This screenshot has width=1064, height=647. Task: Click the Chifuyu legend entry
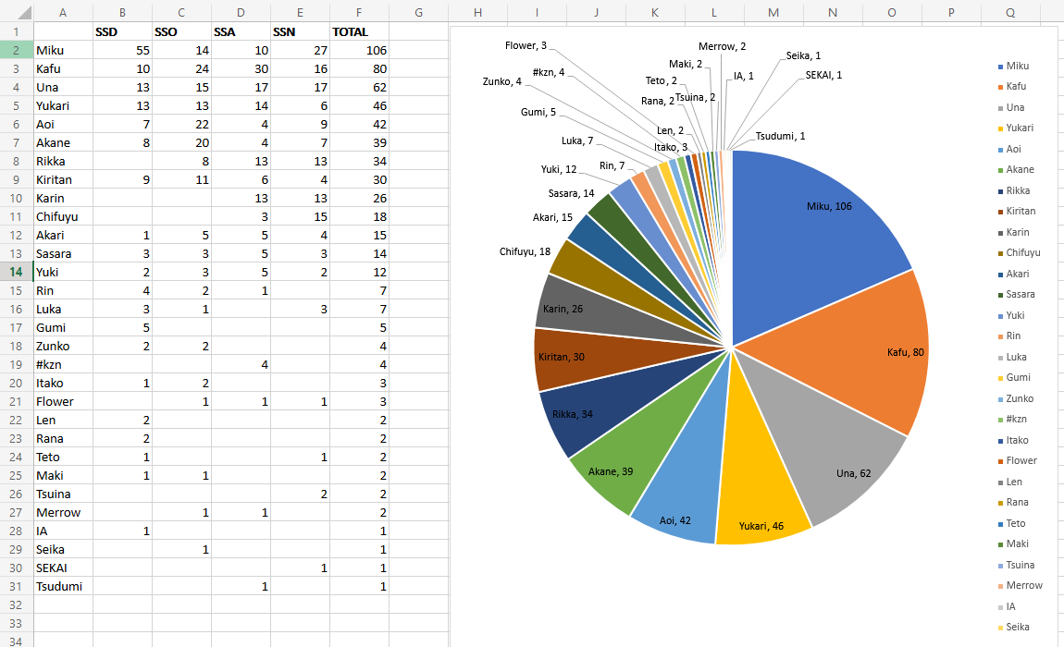coord(1022,252)
